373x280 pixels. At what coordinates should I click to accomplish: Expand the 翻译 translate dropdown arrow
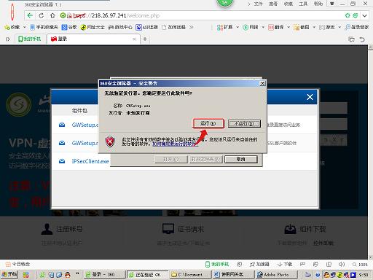[288, 27]
